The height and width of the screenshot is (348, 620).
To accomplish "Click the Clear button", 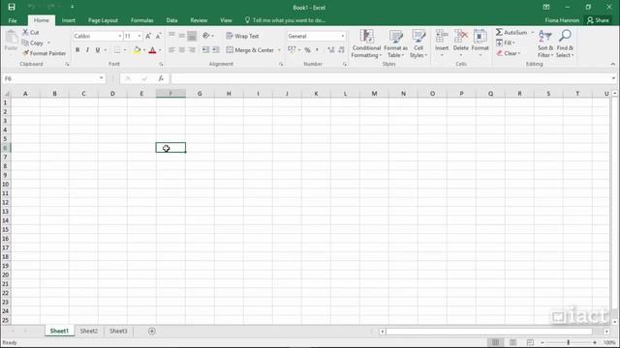I will coord(509,53).
